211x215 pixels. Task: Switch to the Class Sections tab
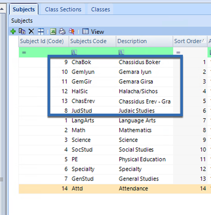63,9
